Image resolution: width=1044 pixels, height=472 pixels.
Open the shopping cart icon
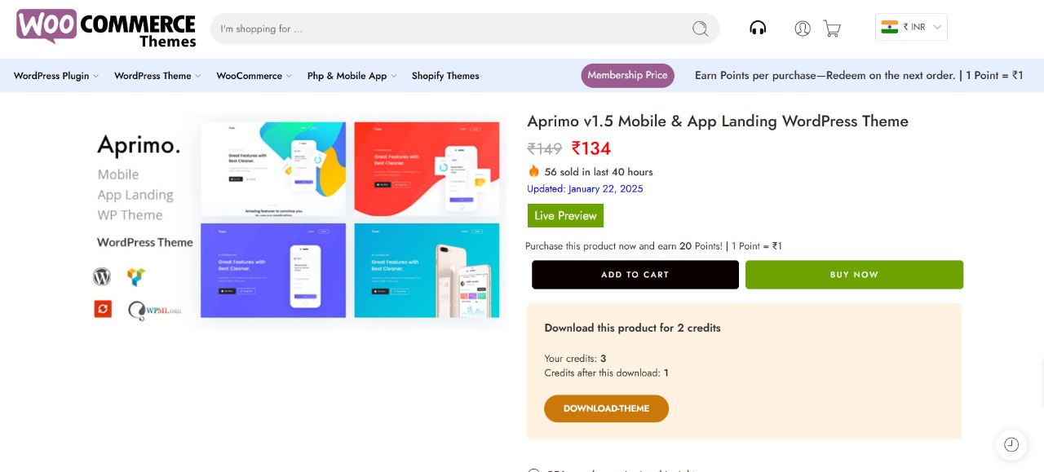[832, 29]
